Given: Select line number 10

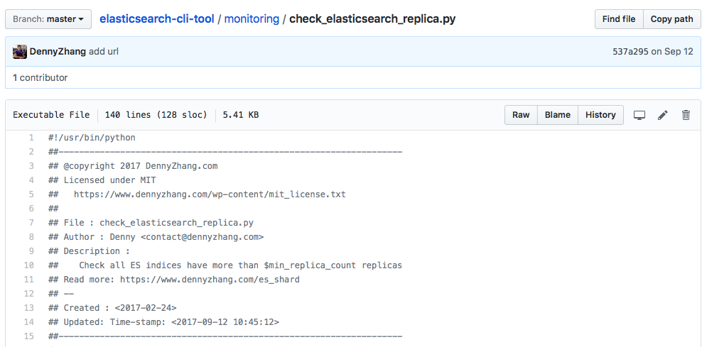Looking at the screenshot, I should (28, 265).
